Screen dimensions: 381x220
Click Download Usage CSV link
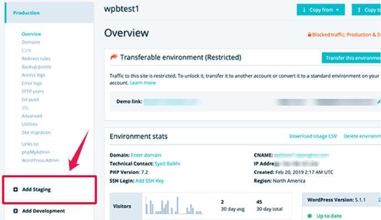coord(313,136)
